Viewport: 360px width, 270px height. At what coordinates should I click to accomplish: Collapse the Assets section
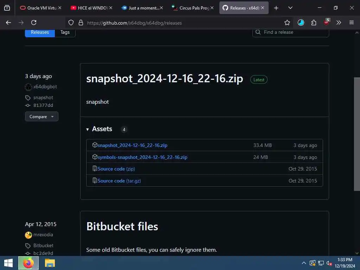click(99, 129)
